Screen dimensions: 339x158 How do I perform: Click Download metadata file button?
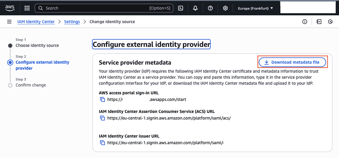coord(292,62)
